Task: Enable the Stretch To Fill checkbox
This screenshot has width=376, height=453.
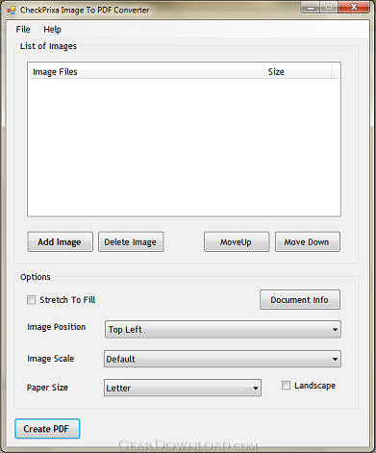Action: click(32, 300)
